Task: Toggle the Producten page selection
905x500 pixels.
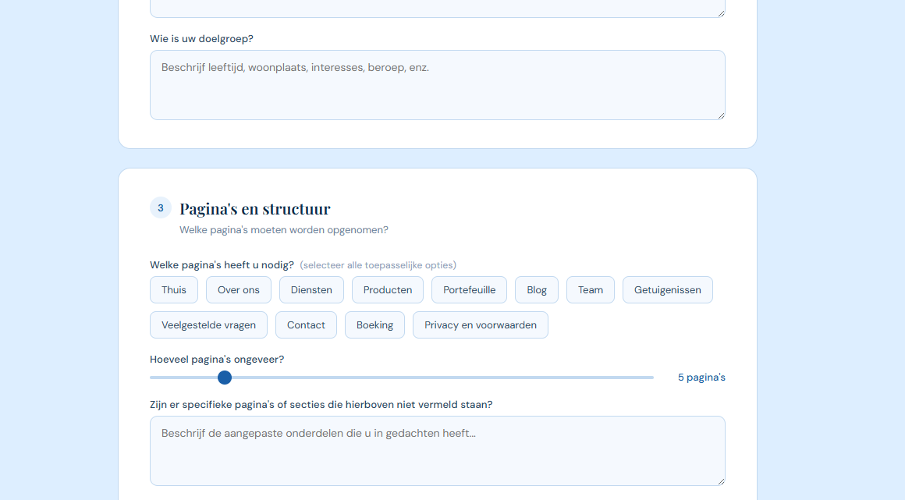Action: (387, 289)
